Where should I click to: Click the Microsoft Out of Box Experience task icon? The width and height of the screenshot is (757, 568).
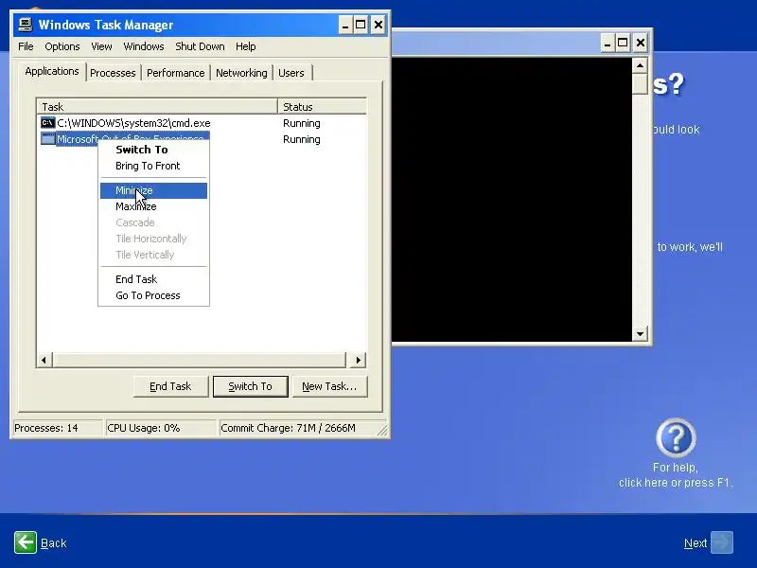tap(48, 139)
